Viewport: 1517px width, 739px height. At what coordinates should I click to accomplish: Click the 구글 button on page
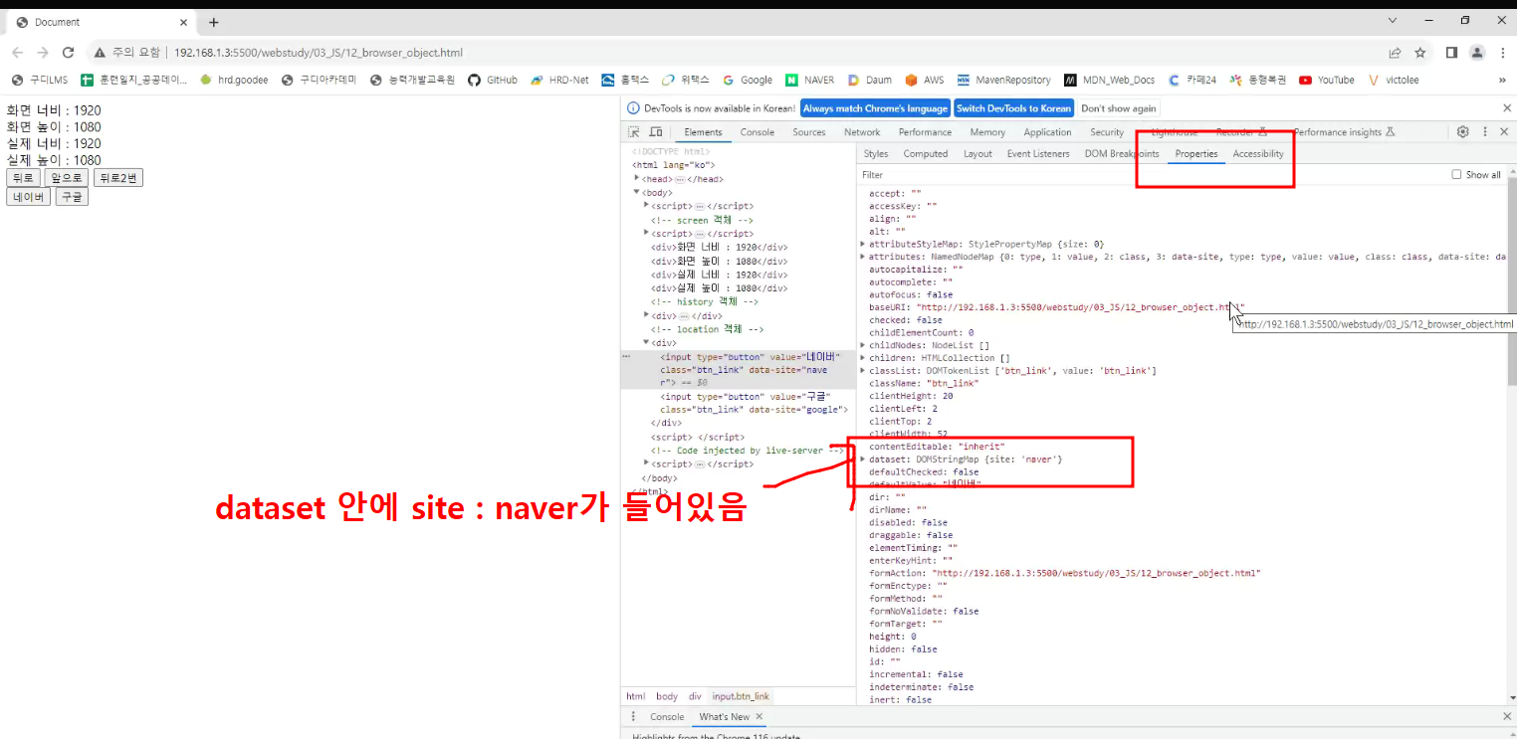72,197
